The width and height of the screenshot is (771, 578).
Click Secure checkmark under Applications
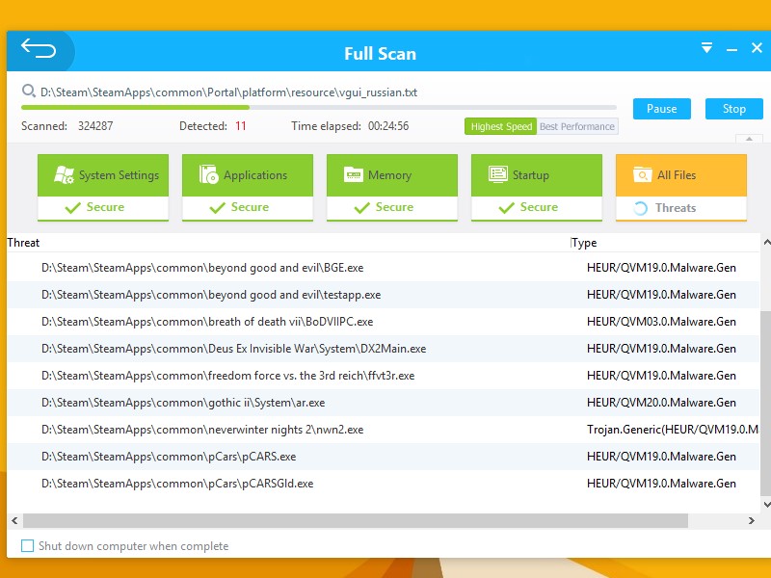point(218,207)
